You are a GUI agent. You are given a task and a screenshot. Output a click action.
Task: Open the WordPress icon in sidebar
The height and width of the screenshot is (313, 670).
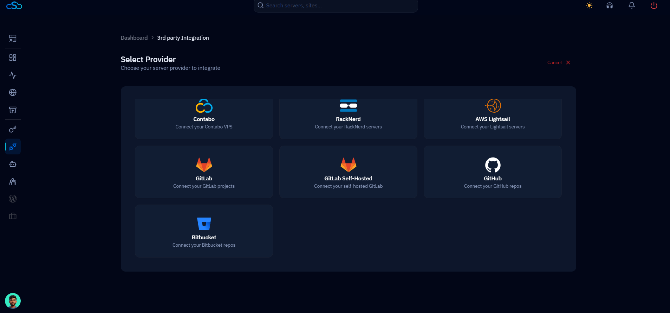[x=13, y=199]
